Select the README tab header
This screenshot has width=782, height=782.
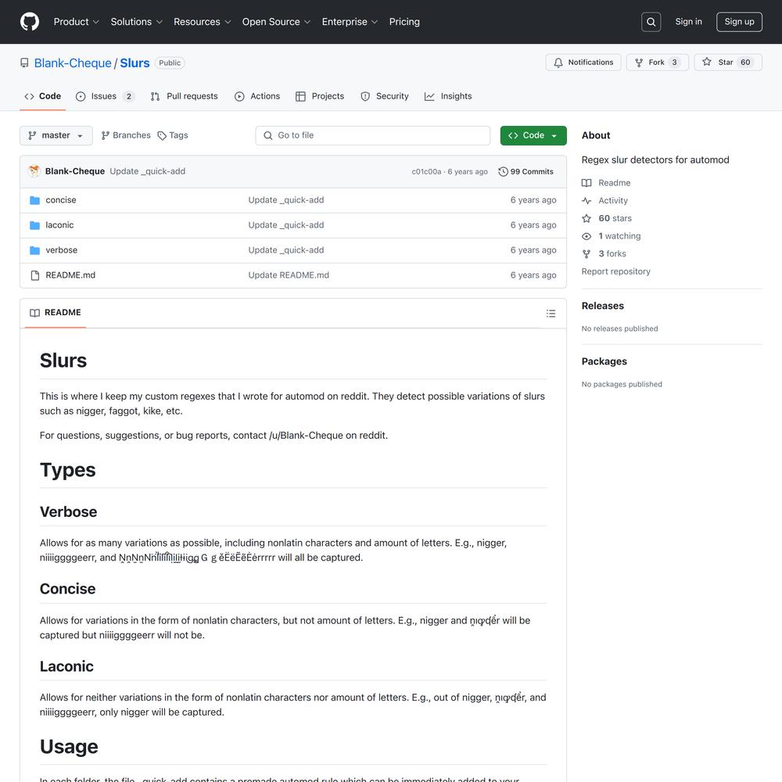pos(56,313)
